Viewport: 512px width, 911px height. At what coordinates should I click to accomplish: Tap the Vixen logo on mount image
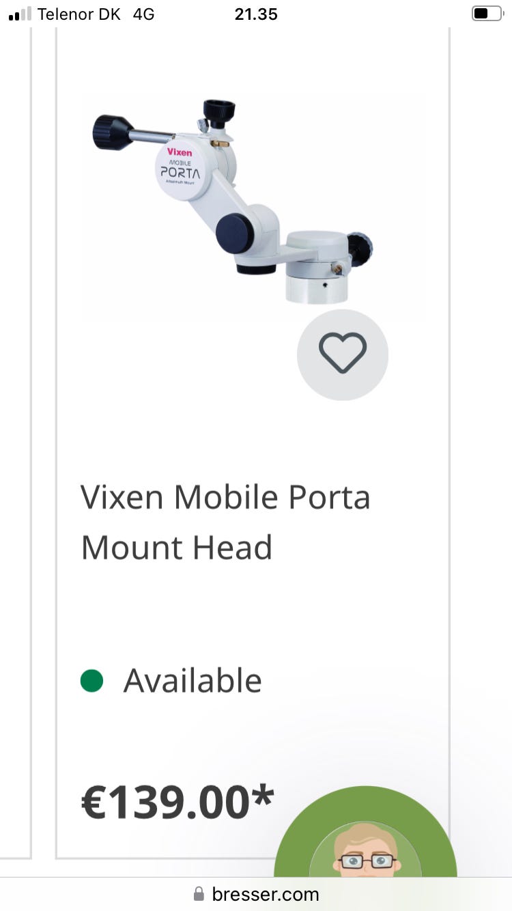180,152
